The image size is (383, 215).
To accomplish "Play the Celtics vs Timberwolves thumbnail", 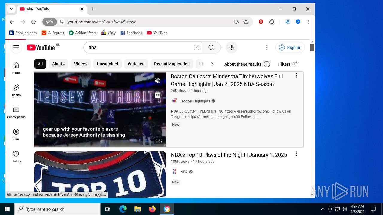I will pyautogui.click(x=100, y=109).
